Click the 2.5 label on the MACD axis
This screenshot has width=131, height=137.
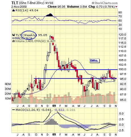pos(121,119)
